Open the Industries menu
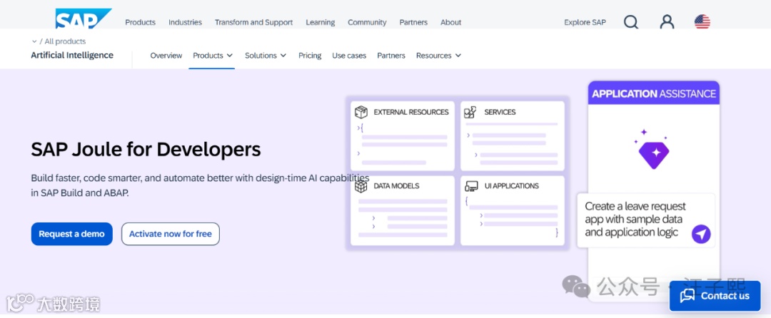This screenshot has width=771, height=318. [x=185, y=22]
